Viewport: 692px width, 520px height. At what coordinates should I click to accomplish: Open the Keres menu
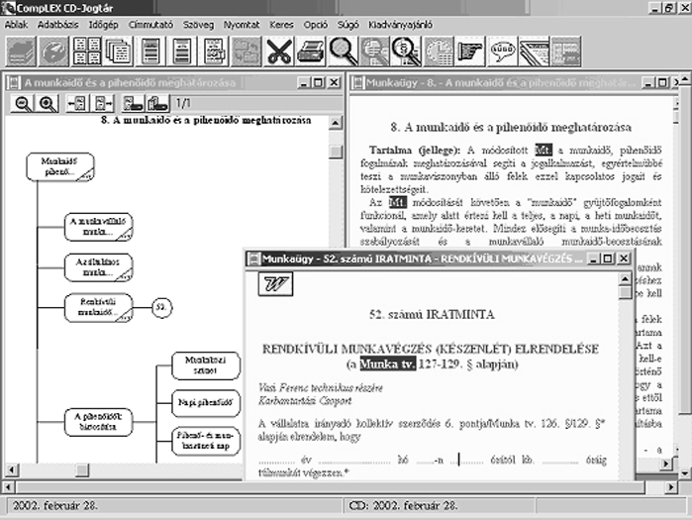click(x=281, y=25)
